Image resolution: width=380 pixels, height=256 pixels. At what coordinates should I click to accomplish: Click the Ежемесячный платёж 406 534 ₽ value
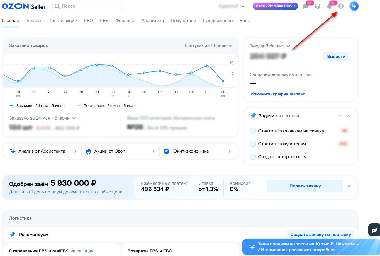point(155,189)
